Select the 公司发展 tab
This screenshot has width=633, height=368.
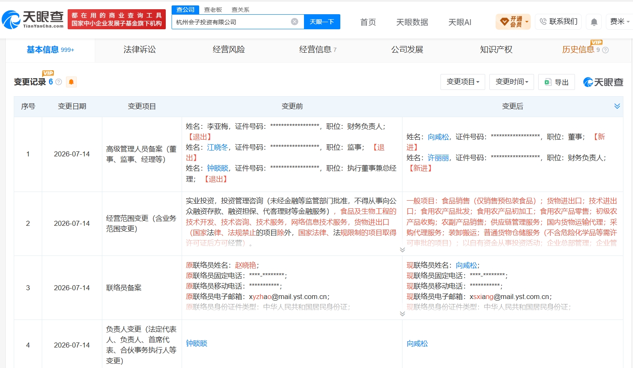coord(407,50)
